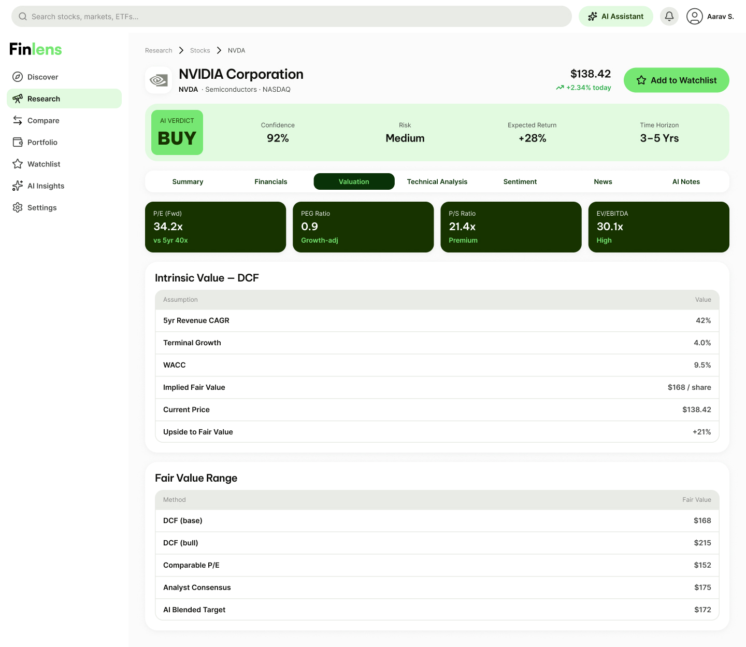Click the Upside to Fair Value +21%
This screenshot has width=746, height=647.
pos(702,432)
